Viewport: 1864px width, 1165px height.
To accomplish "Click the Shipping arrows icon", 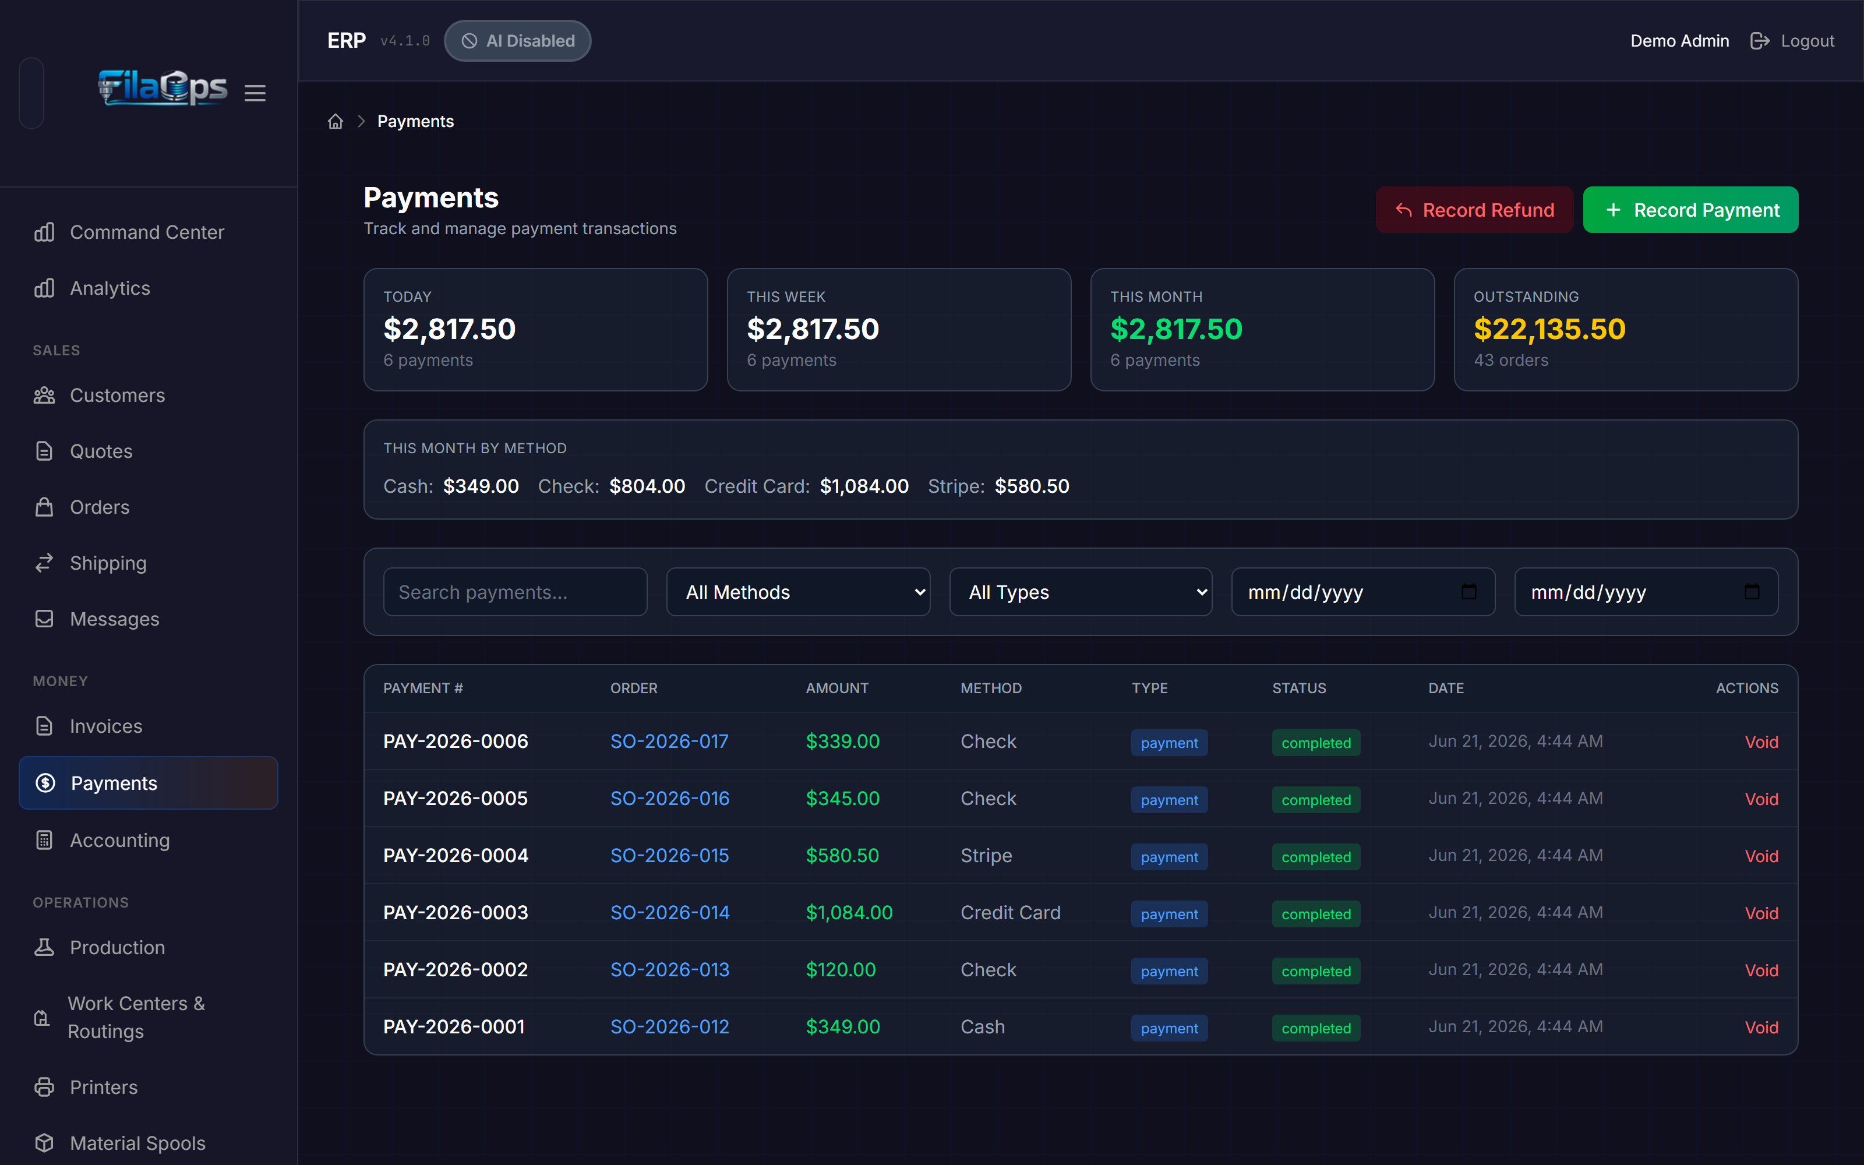I will coord(45,563).
